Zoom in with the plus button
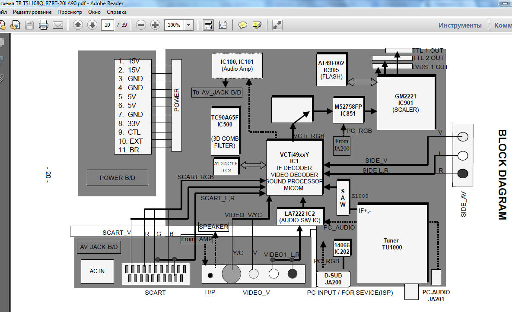The height and width of the screenshot is (312, 512). [x=155, y=25]
